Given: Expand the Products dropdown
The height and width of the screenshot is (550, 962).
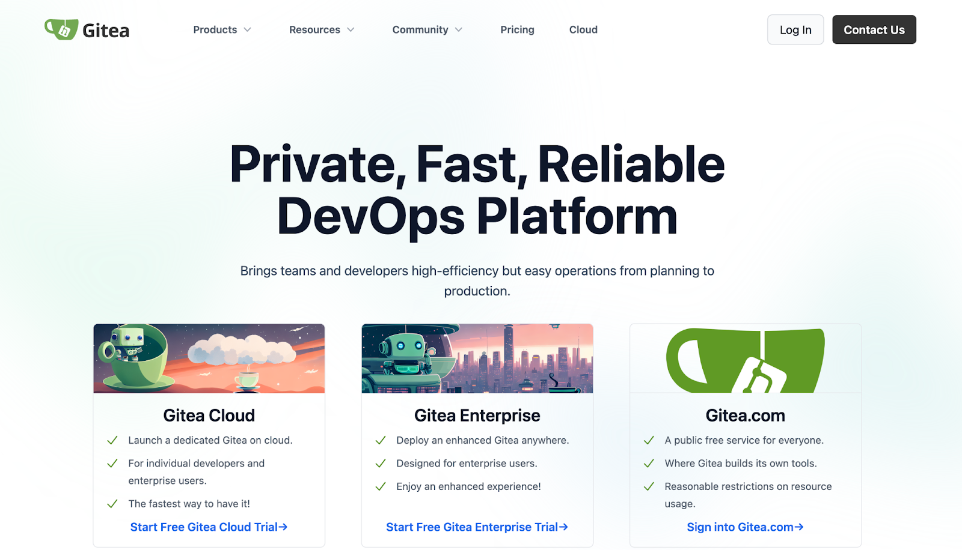Looking at the screenshot, I should pyautogui.click(x=221, y=29).
